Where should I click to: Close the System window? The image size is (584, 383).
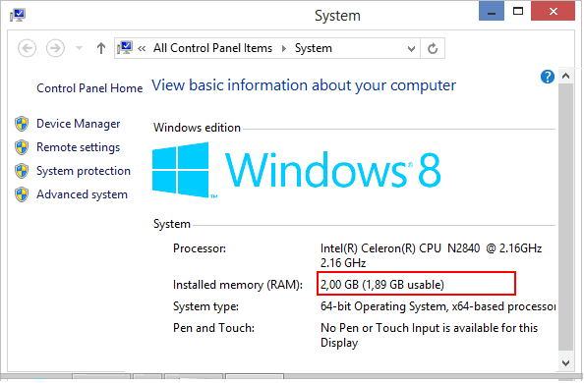tap(554, 11)
